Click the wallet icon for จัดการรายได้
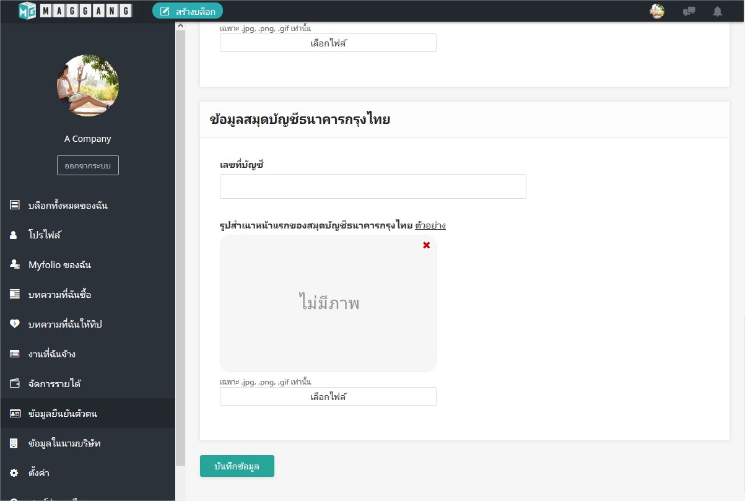The height and width of the screenshot is (501, 745). click(x=14, y=383)
